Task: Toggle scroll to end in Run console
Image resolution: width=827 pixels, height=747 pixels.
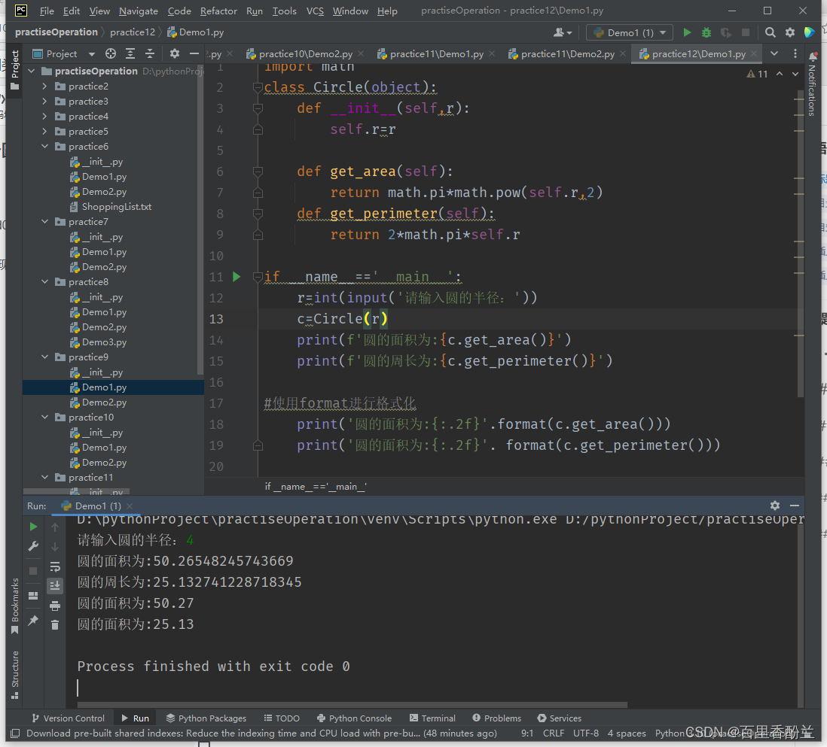Action: click(x=55, y=585)
